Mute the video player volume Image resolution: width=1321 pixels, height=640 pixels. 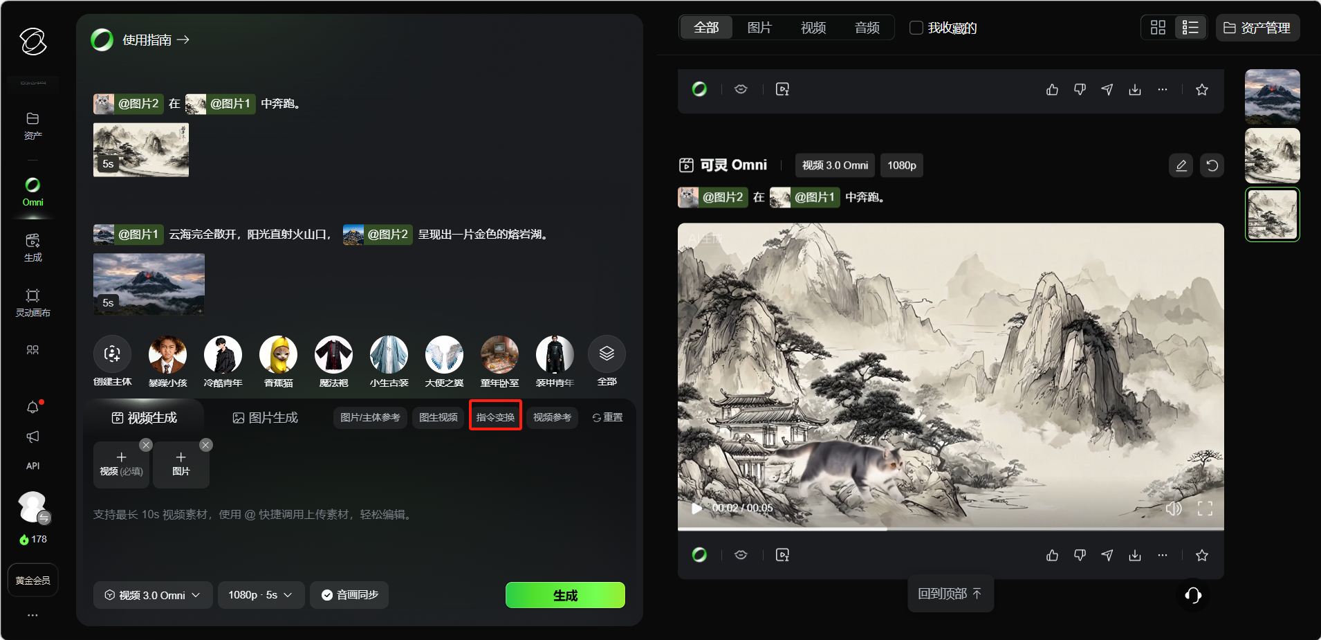coord(1173,509)
